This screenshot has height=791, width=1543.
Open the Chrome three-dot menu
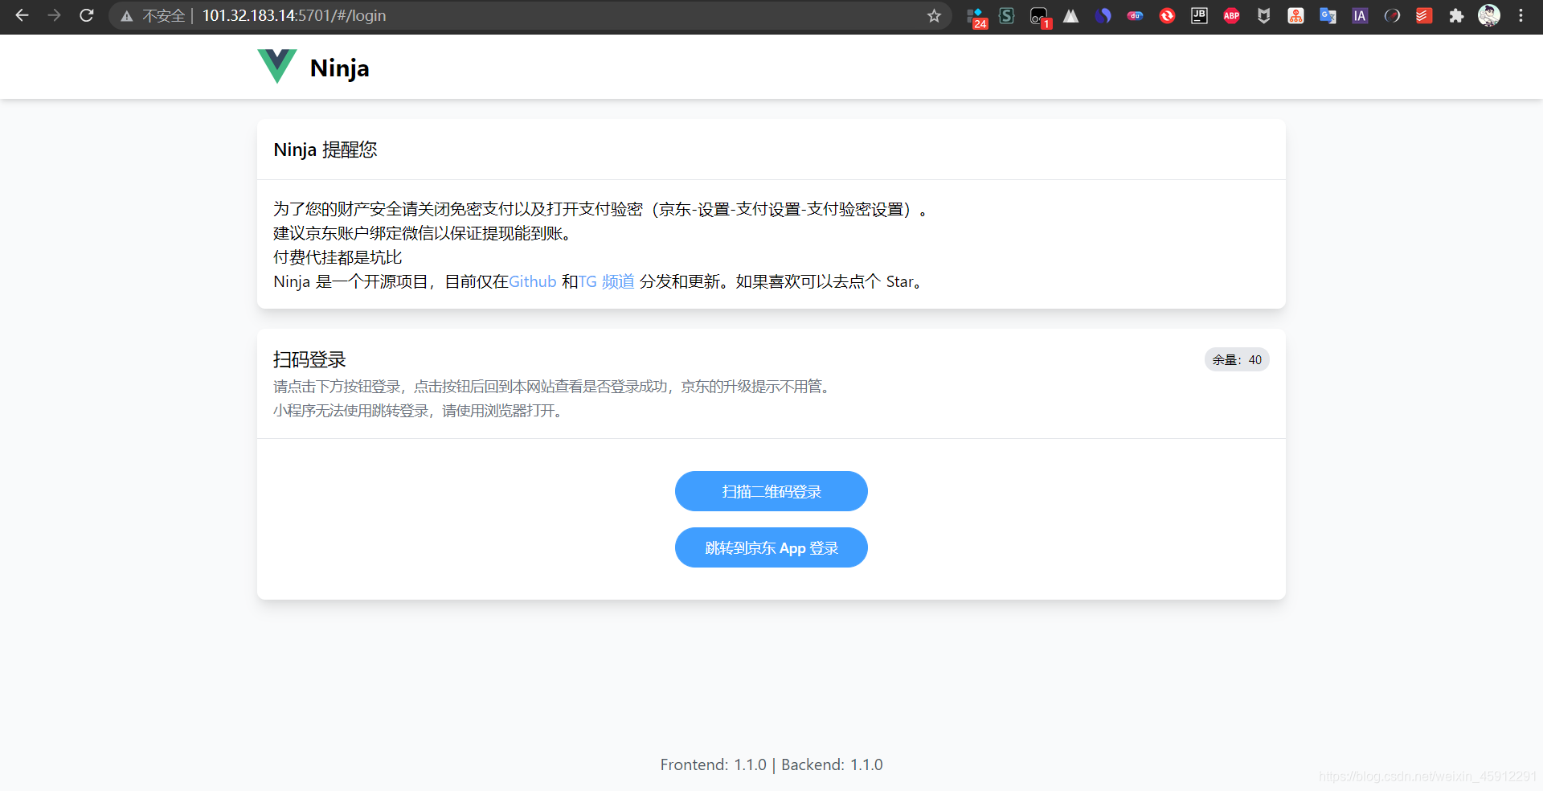point(1521,15)
